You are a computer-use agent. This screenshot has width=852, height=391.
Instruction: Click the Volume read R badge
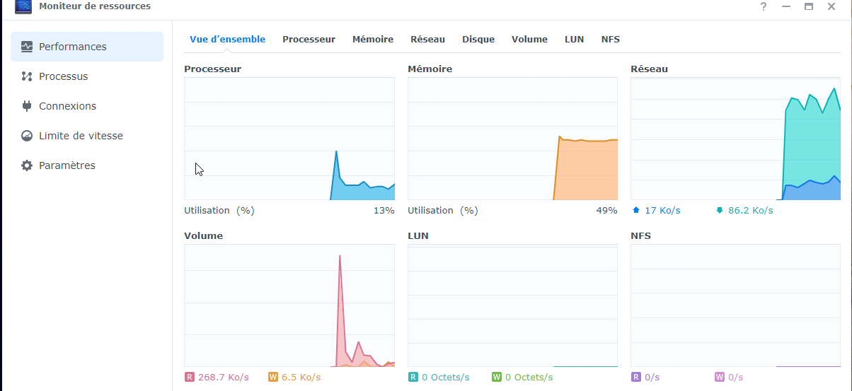(x=189, y=378)
